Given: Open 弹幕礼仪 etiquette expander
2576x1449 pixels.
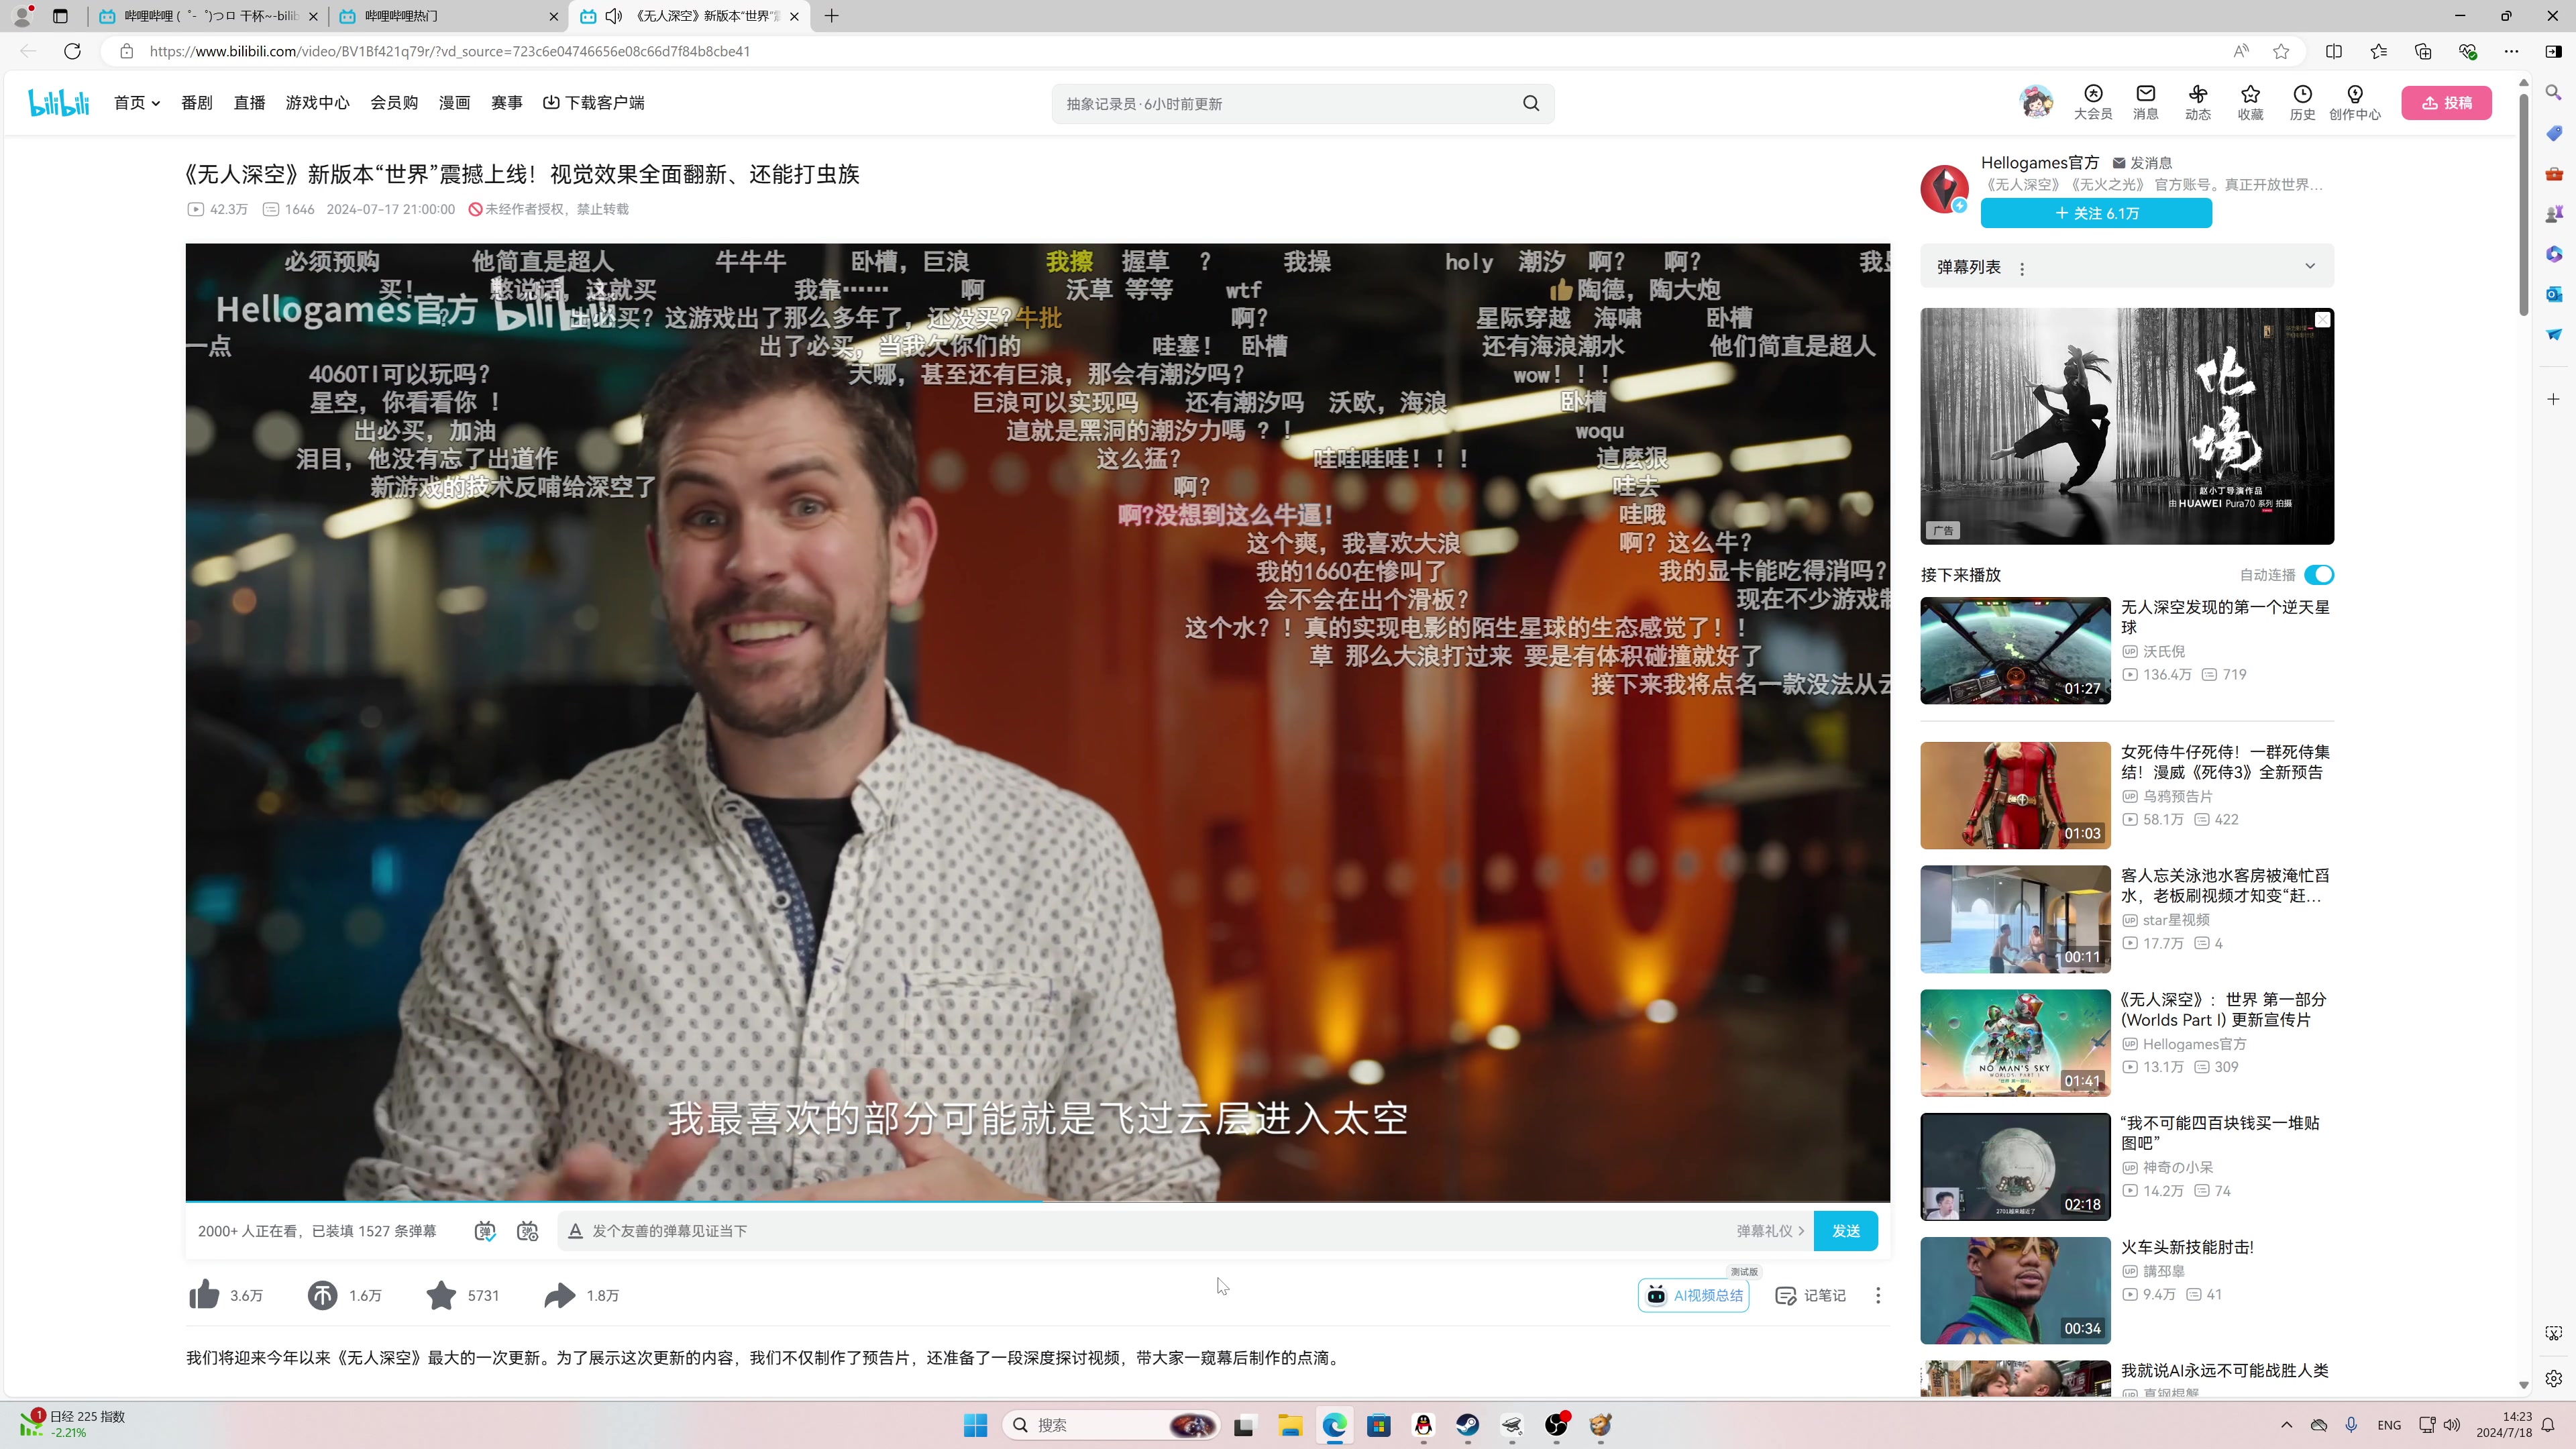Looking at the screenshot, I should pos(1770,1231).
